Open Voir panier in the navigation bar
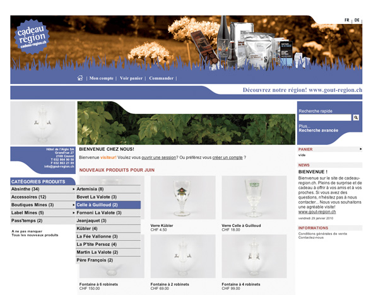Screen dimensions: 371x295 [131, 78]
